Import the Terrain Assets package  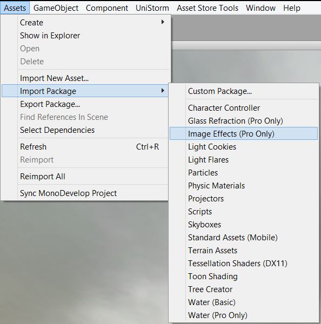244,251
